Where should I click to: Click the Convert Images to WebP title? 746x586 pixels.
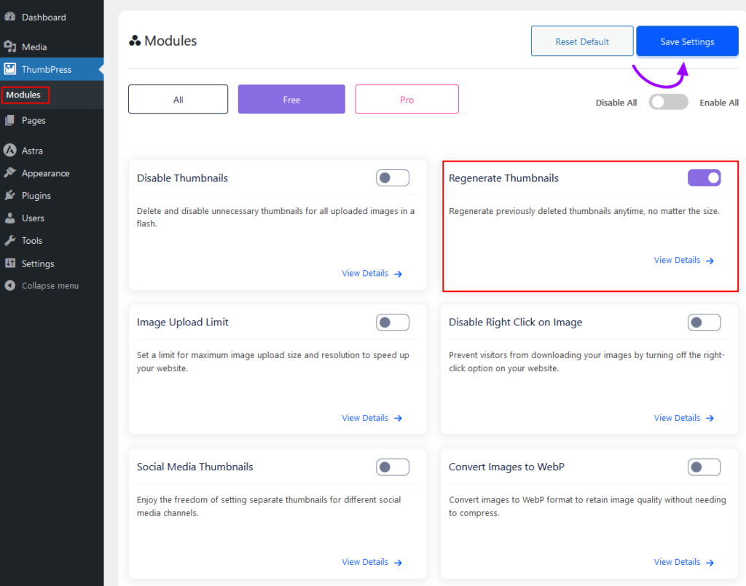point(506,467)
